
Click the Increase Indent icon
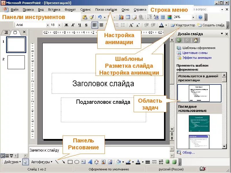153,25
